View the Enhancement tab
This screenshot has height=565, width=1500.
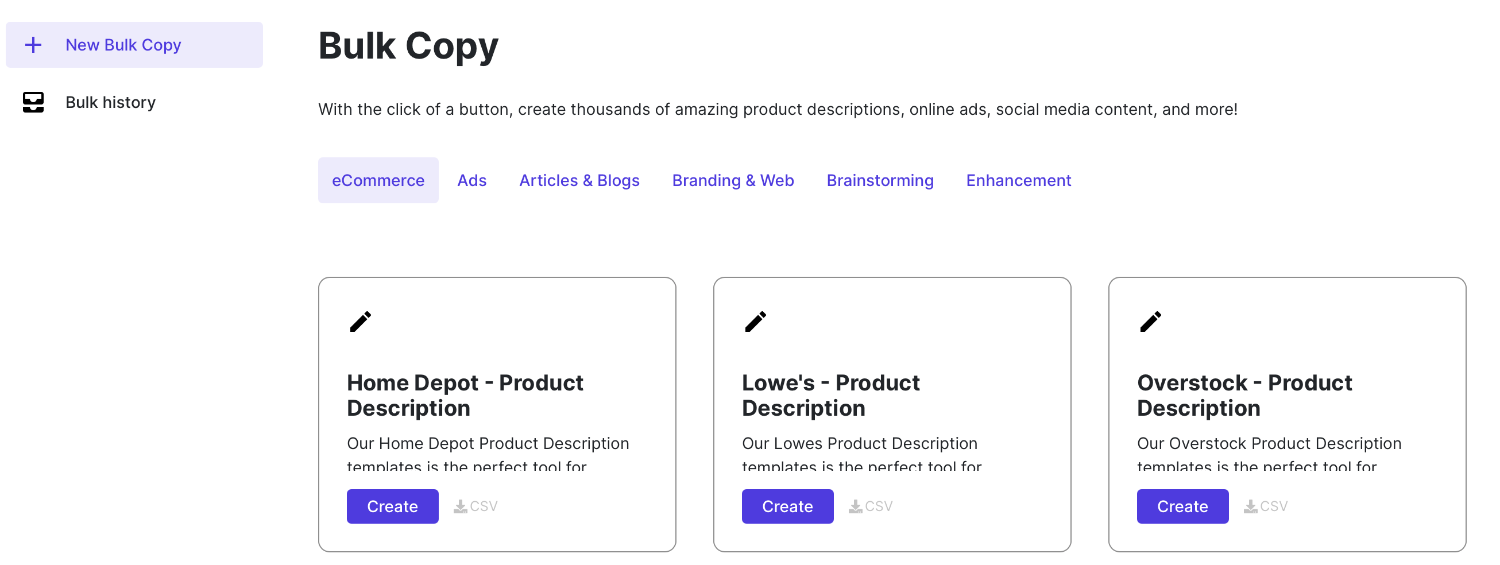tap(1018, 180)
